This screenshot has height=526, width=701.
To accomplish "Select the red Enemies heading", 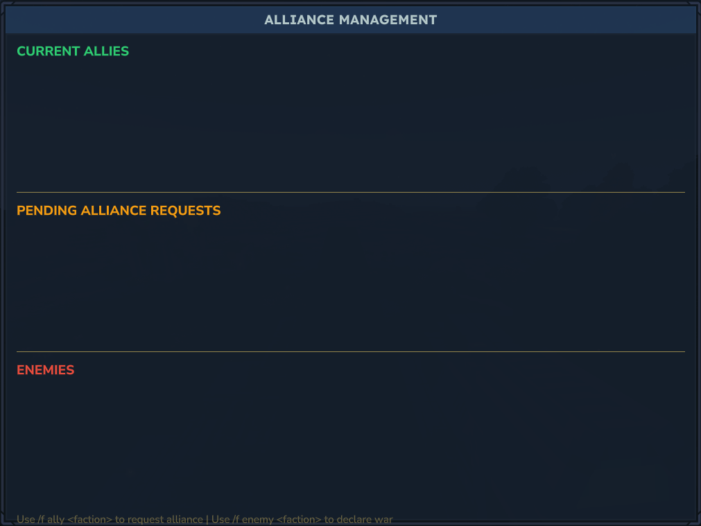I will pyautogui.click(x=45, y=370).
